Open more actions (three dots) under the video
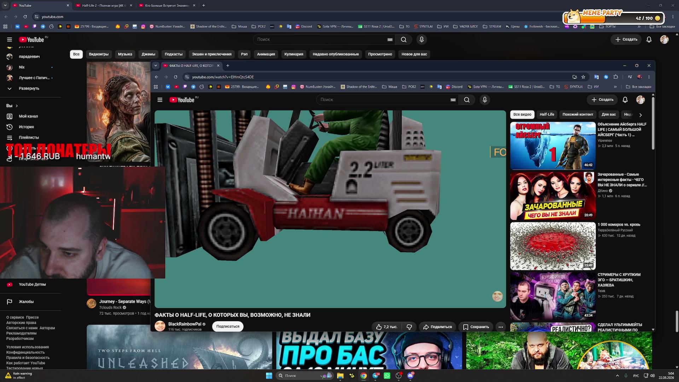The width and height of the screenshot is (679, 382). click(x=501, y=327)
